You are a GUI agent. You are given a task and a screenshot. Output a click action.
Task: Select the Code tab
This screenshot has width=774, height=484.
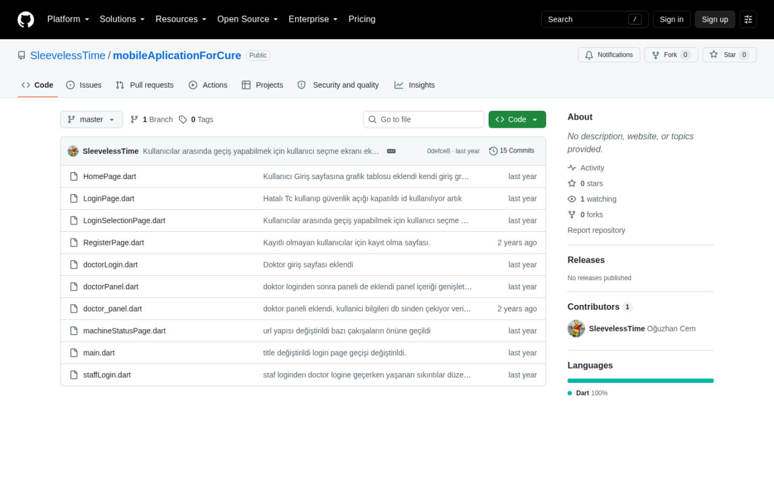tap(37, 85)
